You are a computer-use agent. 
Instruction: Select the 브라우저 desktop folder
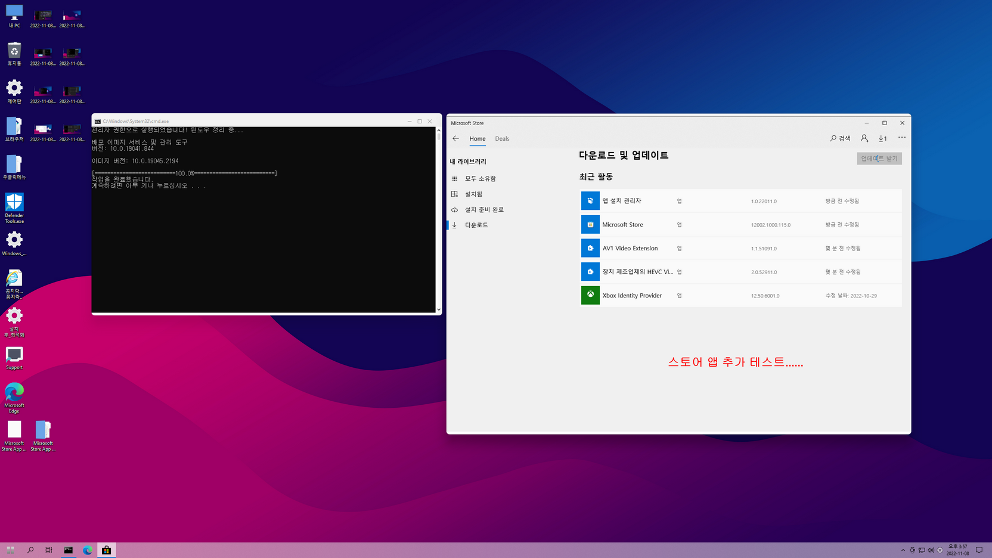(14, 129)
